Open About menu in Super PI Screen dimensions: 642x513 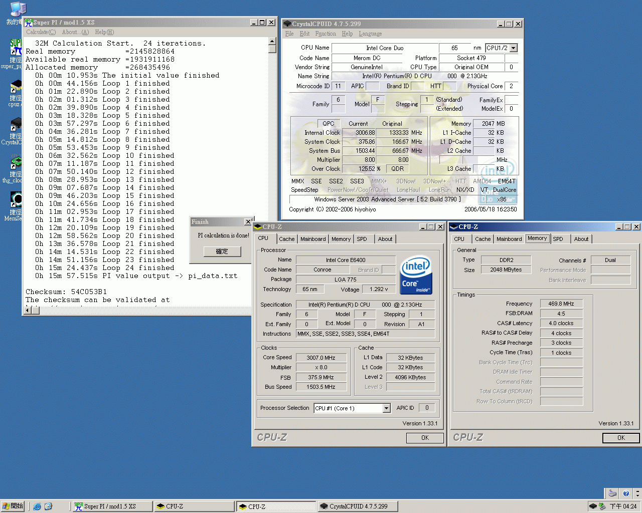click(x=75, y=32)
